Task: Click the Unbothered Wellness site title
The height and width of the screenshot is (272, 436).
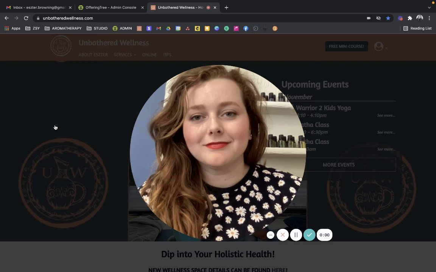Action: 114,43
